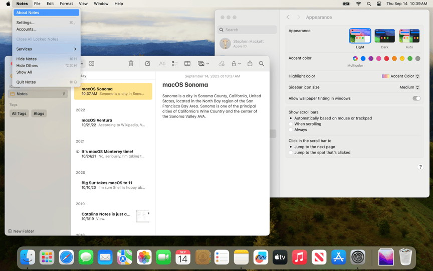
Task: Choose red accent color
Action: [x=386, y=58]
